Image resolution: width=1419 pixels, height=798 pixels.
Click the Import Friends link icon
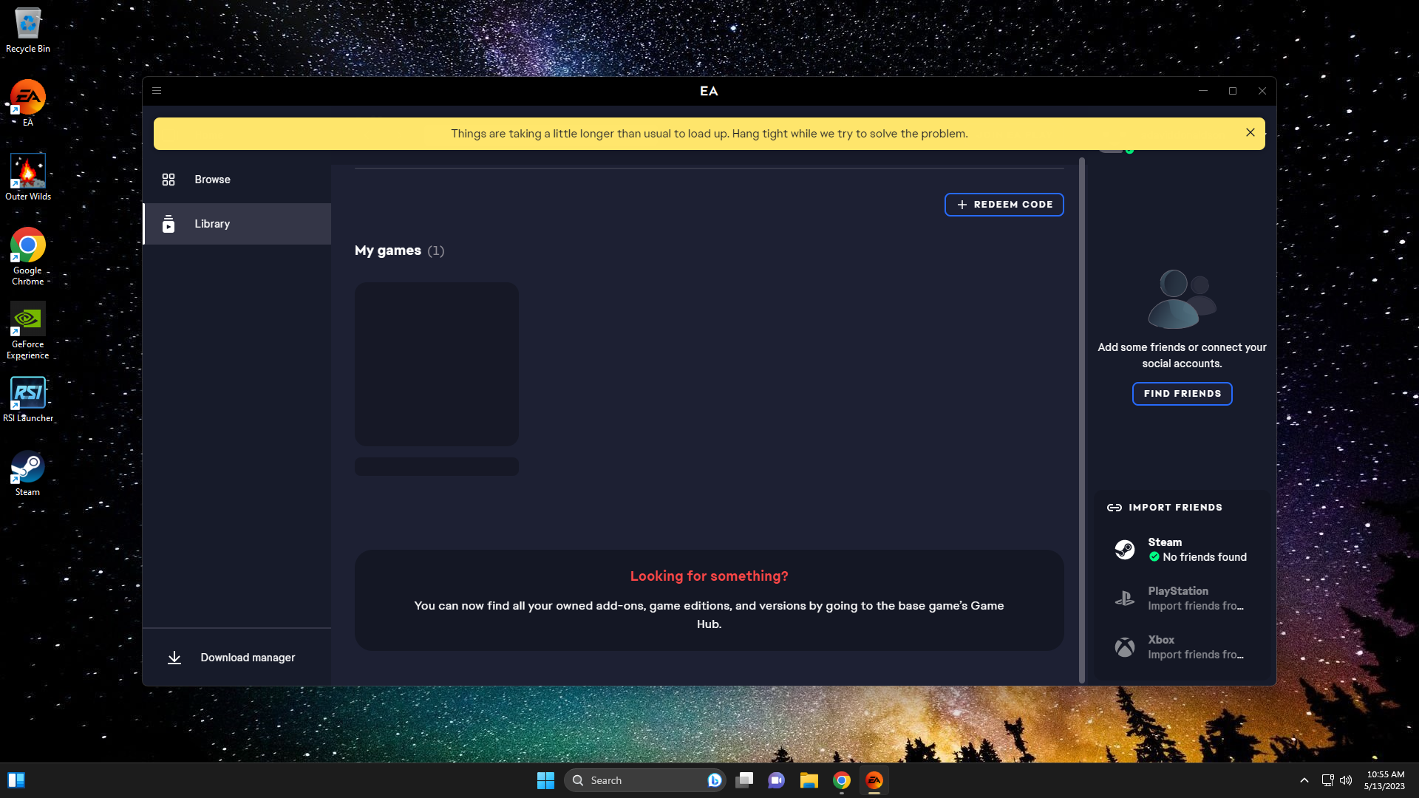click(x=1114, y=508)
